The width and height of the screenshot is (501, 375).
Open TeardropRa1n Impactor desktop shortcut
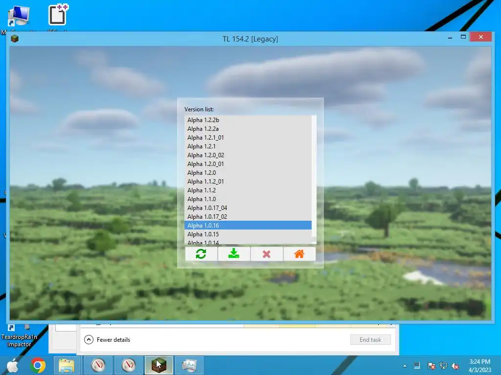pos(19,336)
